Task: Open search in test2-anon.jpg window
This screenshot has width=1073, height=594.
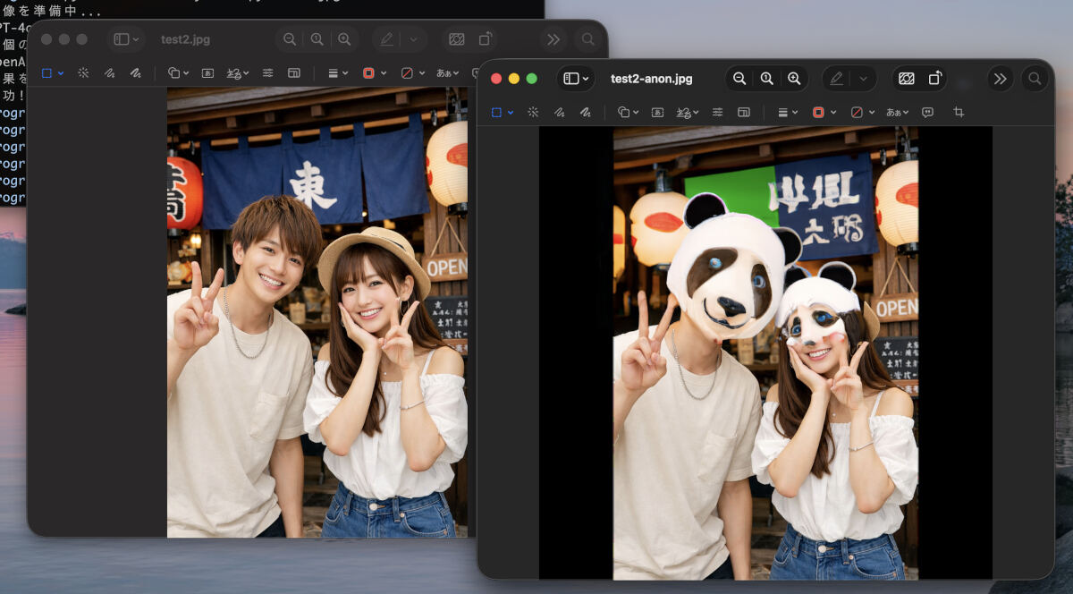Action: point(1035,79)
